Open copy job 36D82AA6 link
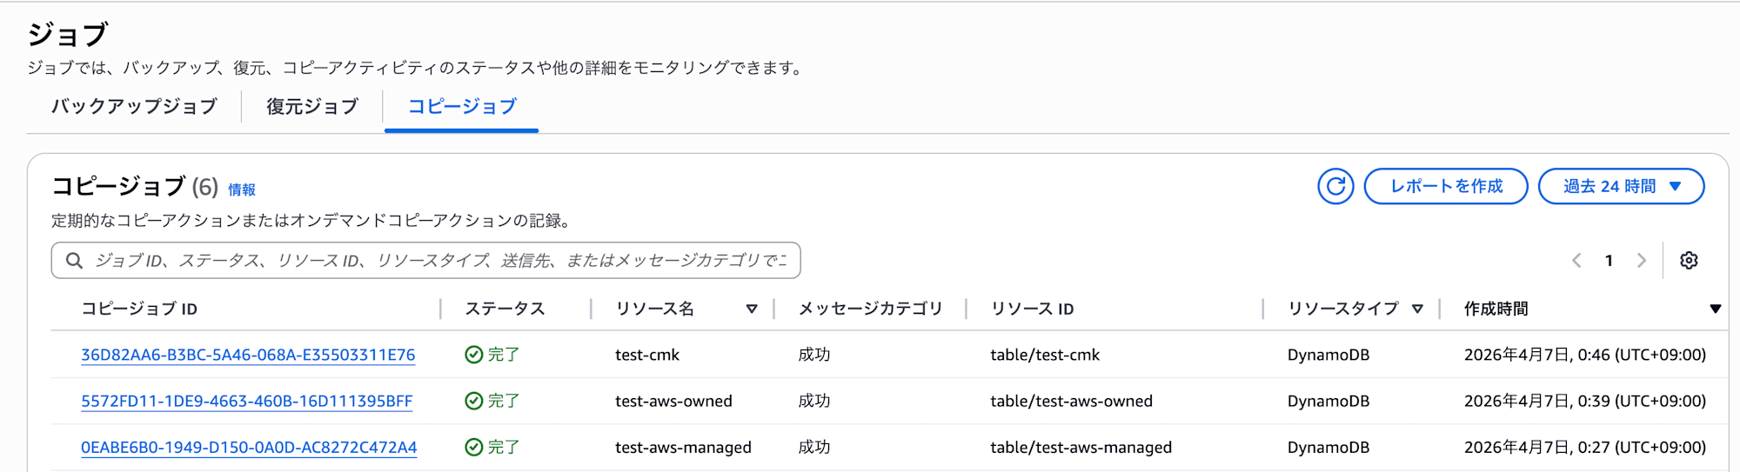Screen dimensions: 1740x472 [248, 355]
